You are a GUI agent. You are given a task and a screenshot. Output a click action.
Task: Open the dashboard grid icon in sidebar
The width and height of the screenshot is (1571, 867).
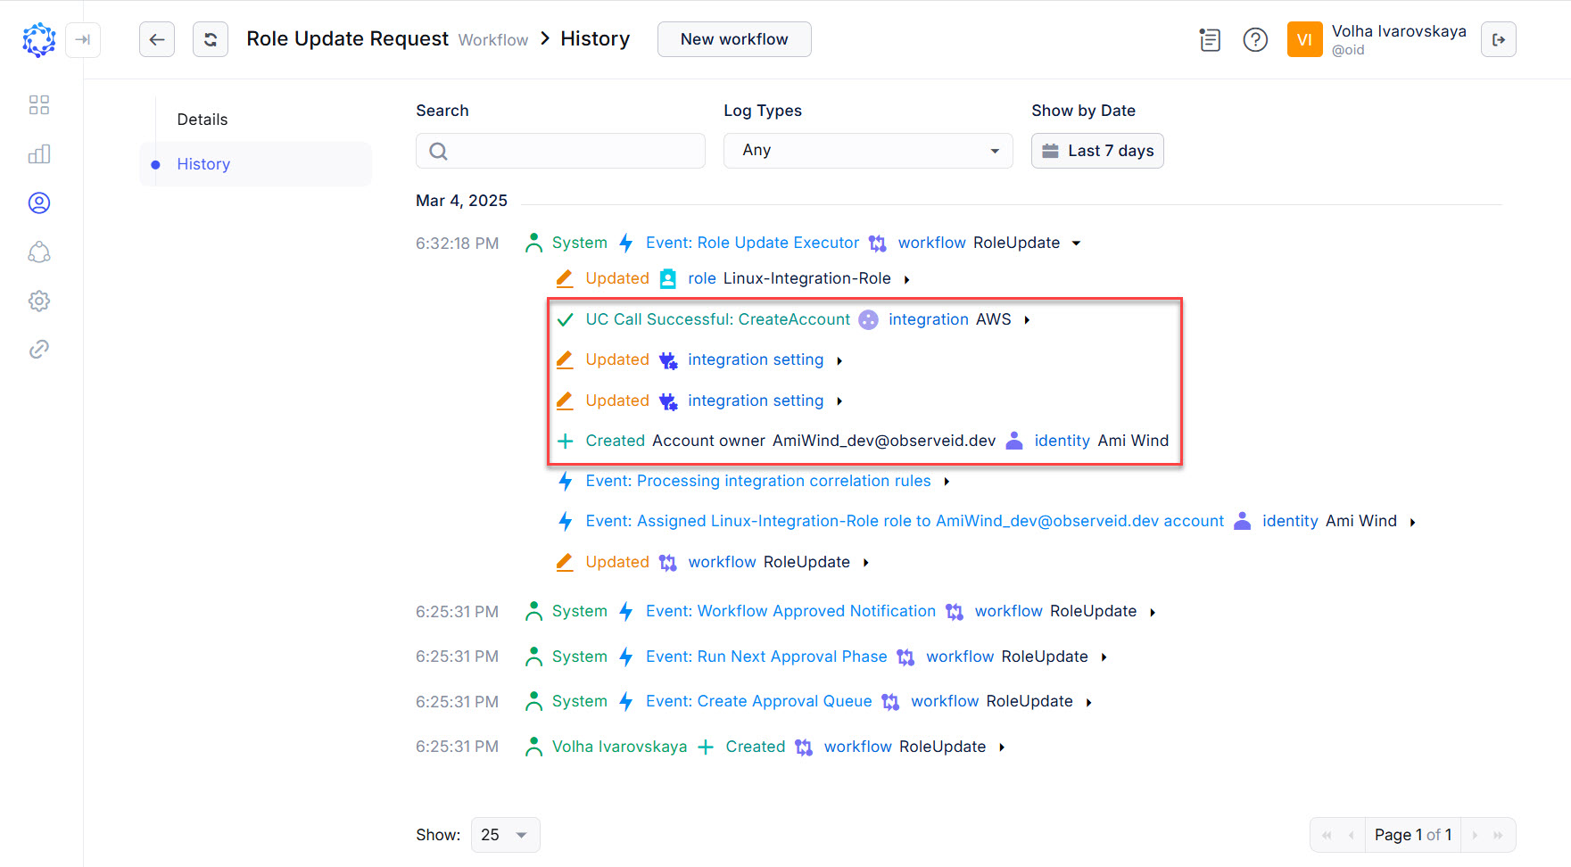click(x=39, y=105)
